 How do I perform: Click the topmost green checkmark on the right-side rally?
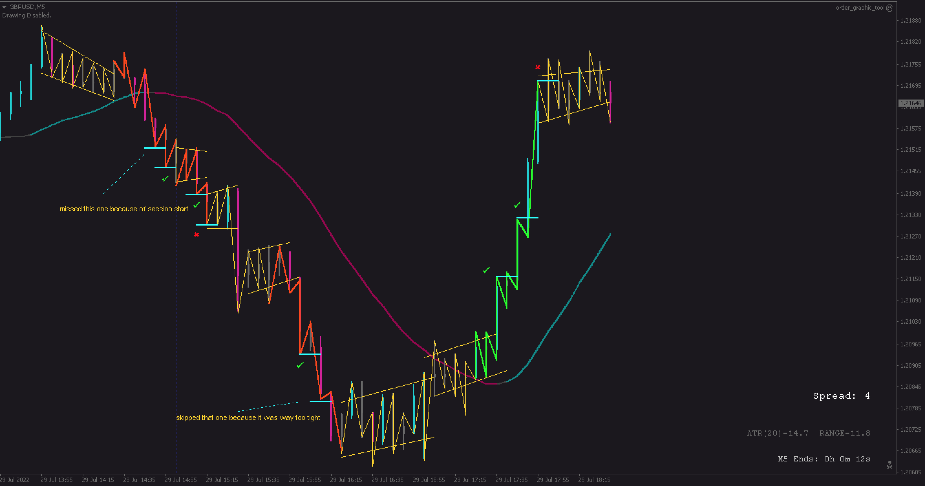[517, 205]
